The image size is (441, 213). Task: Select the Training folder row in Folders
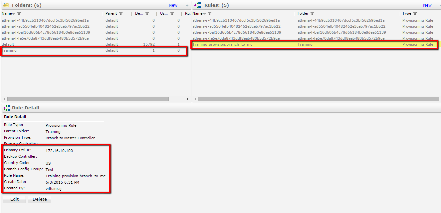95,50
